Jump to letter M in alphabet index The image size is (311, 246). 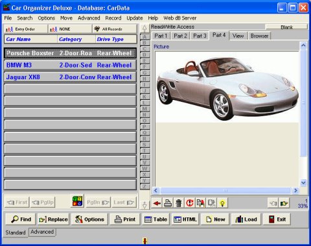click(144, 108)
